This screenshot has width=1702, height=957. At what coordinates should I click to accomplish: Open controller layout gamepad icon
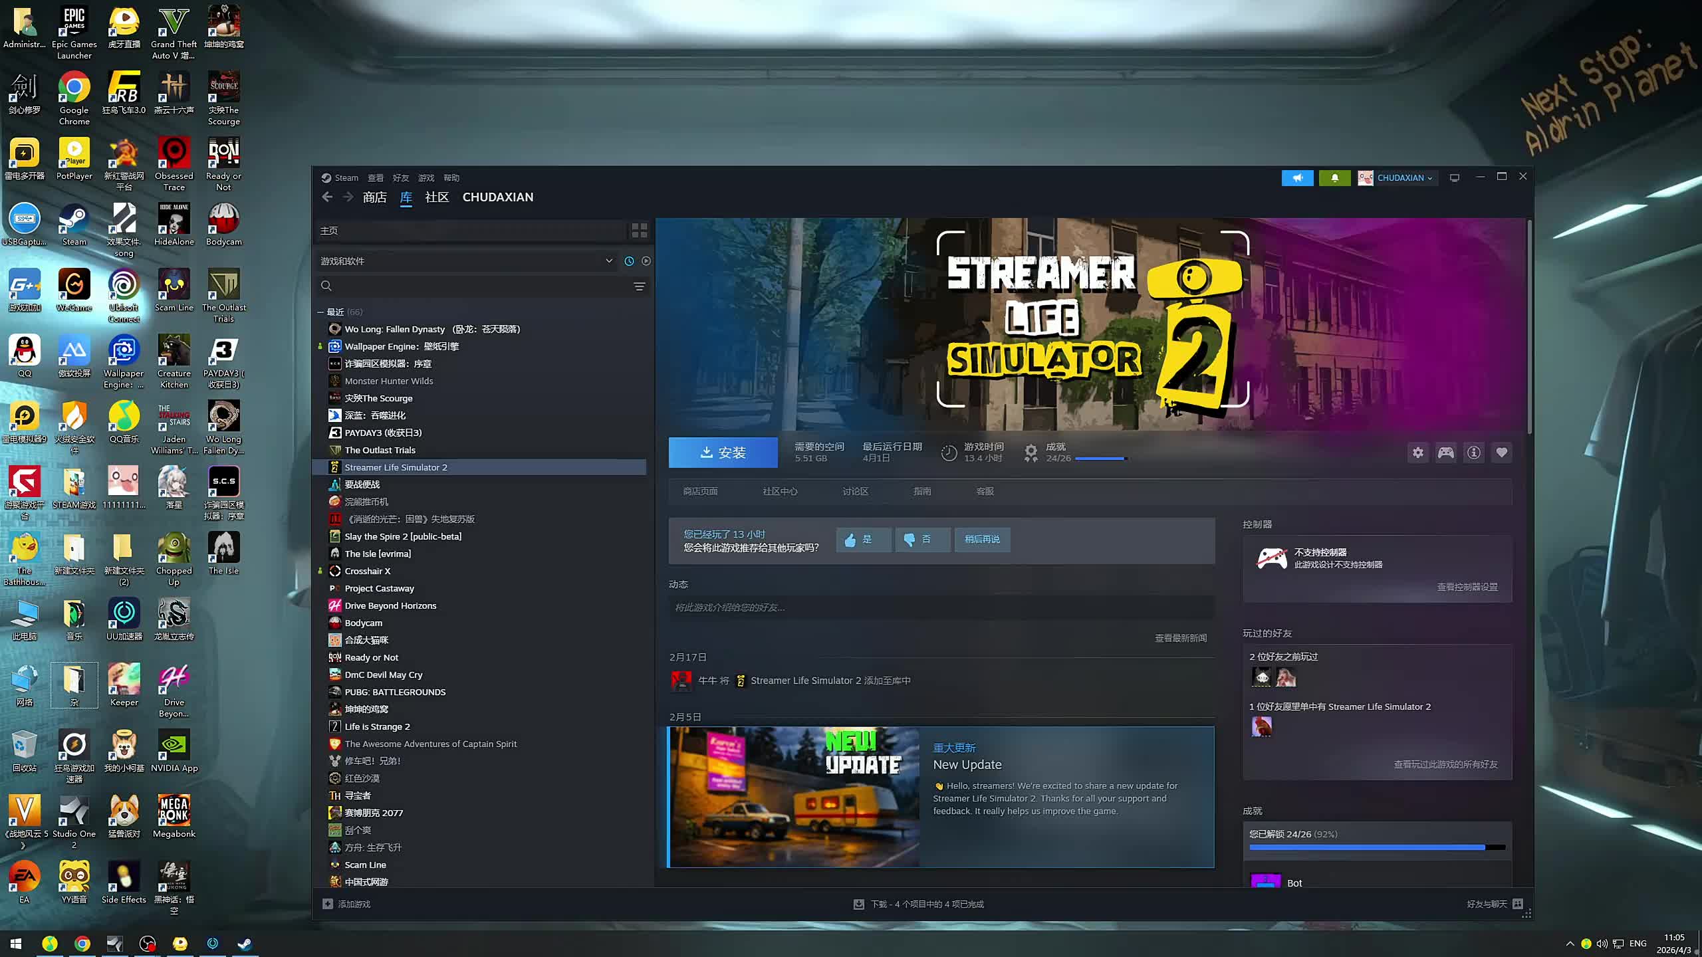click(x=1445, y=453)
